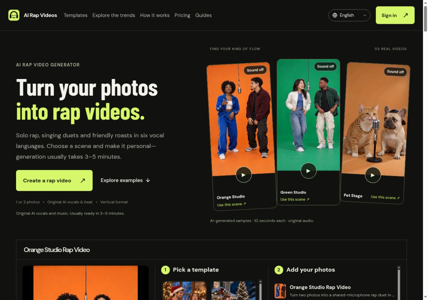Click the Sign in button
Viewport: 428px width, 300px height.
tap(395, 15)
